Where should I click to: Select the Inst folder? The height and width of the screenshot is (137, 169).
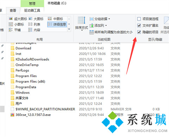(18, 54)
